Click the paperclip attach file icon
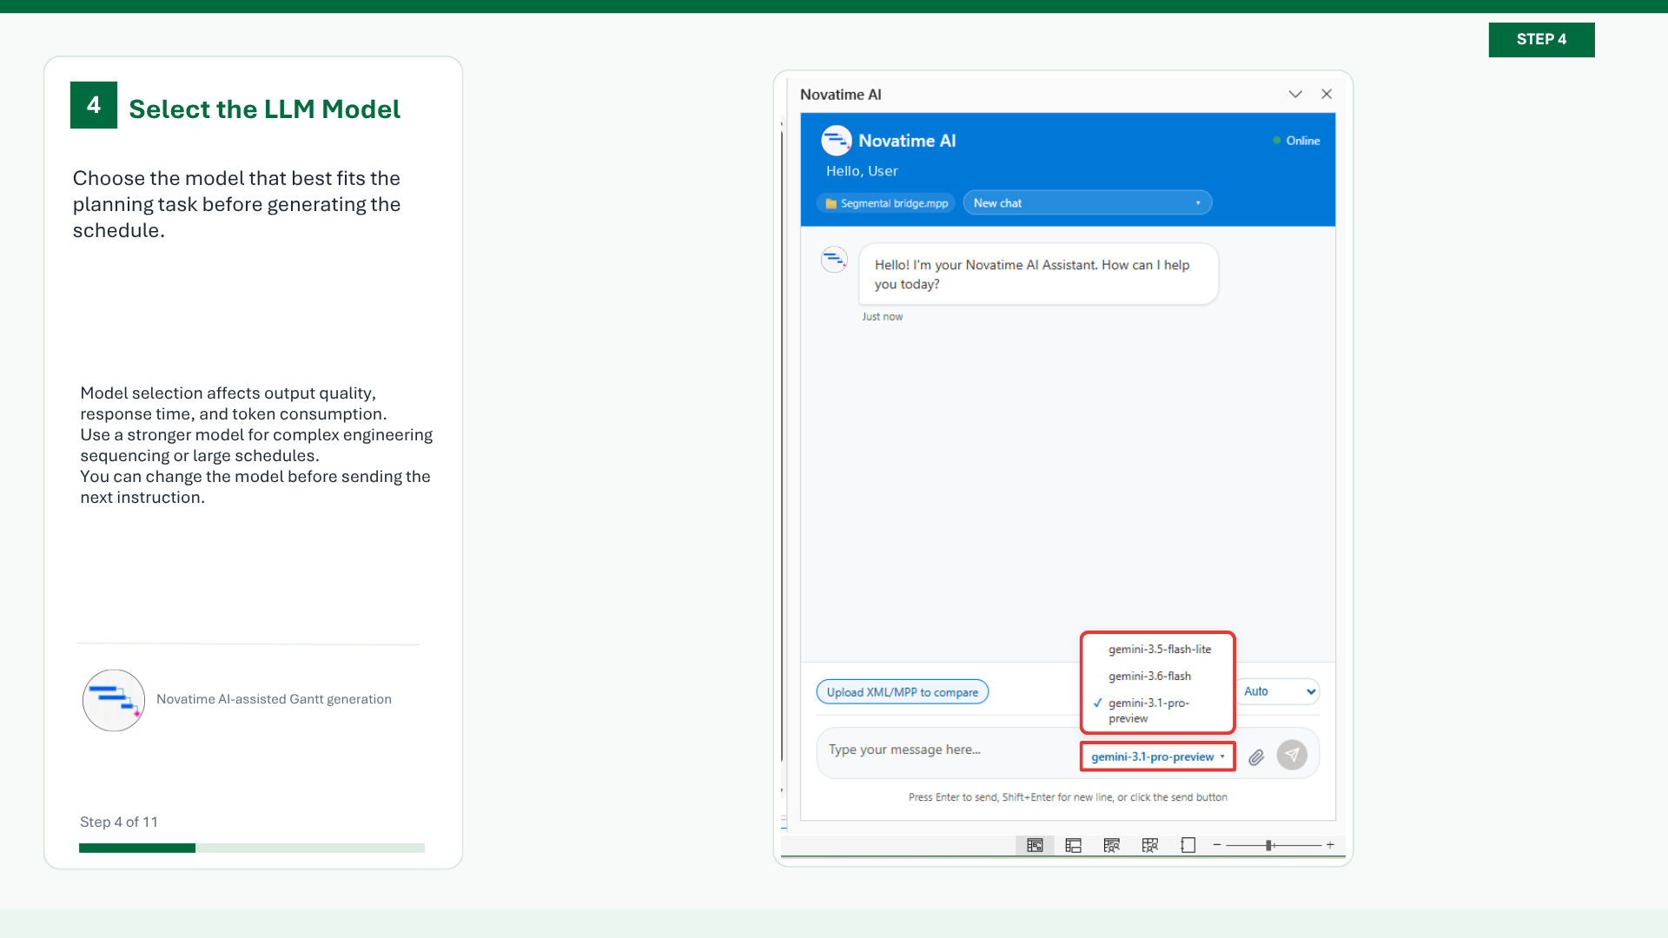The height and width of the screenshot is (938, 1668). coord(1256,757)
